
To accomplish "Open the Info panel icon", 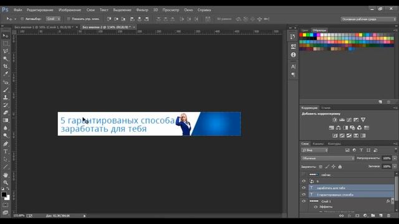I will coord(293,55).
